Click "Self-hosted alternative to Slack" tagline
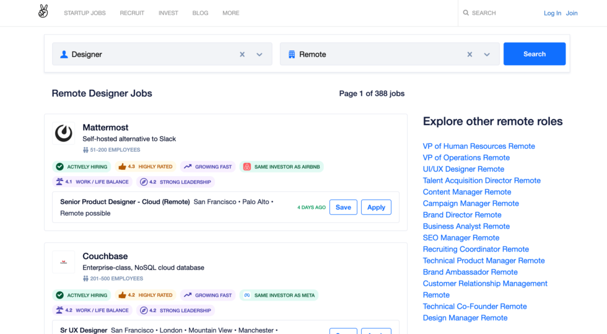Image resolution: width=607 pixels, height=334 pixels. [x=129, y=139]
